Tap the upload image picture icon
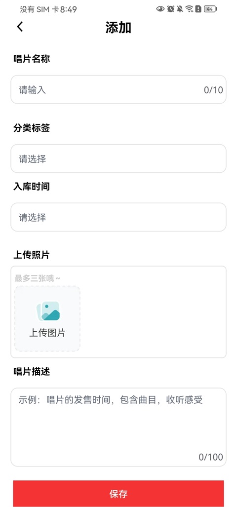Viewport: 237px width, 507px height. 48,312
